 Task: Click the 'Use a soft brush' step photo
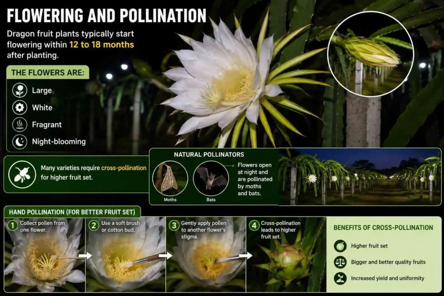[125, 255]
